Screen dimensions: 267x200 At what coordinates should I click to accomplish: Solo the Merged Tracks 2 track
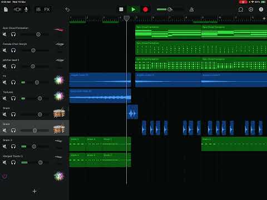pyautogui.click(x=13, y=162)
